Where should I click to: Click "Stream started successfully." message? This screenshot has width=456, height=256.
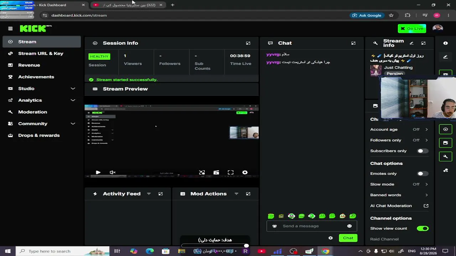pos(127,80)
